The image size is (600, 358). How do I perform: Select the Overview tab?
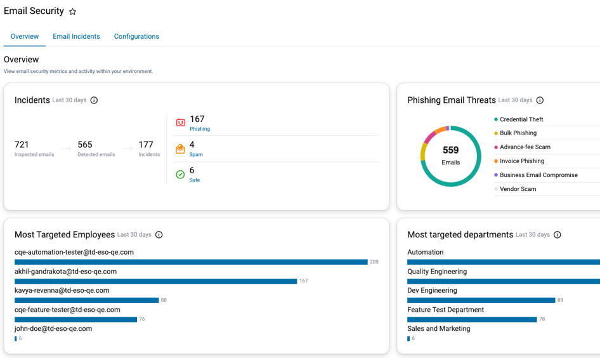pyautogui.click(x=25, y=36)
